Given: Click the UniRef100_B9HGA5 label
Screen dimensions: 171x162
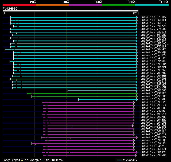Looking at the screenshot, I should click(x=153, y=64).
